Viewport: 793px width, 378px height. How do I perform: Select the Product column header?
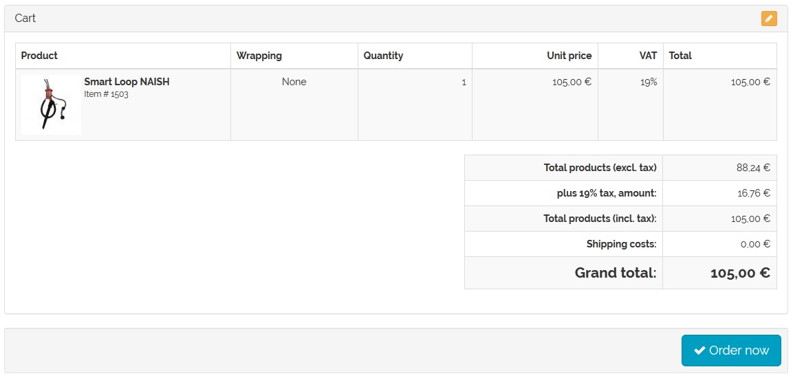(39, 56)
